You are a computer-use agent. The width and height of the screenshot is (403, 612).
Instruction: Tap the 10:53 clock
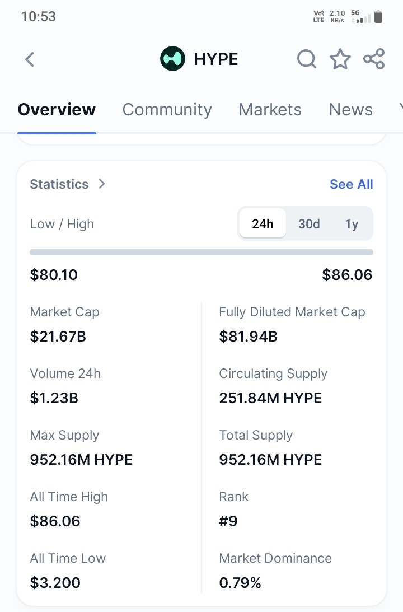tap(39, 17)
